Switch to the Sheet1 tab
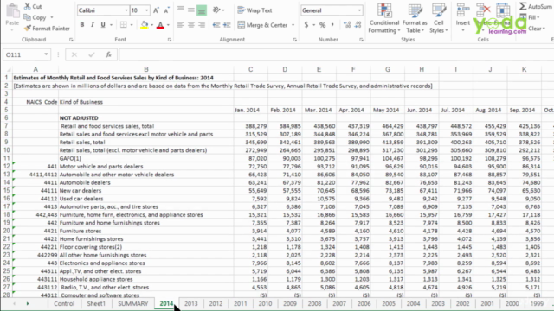This screenshot has width=554, height=311. [96, 303]
